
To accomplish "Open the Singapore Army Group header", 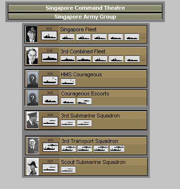I will [x=85, y=17].
